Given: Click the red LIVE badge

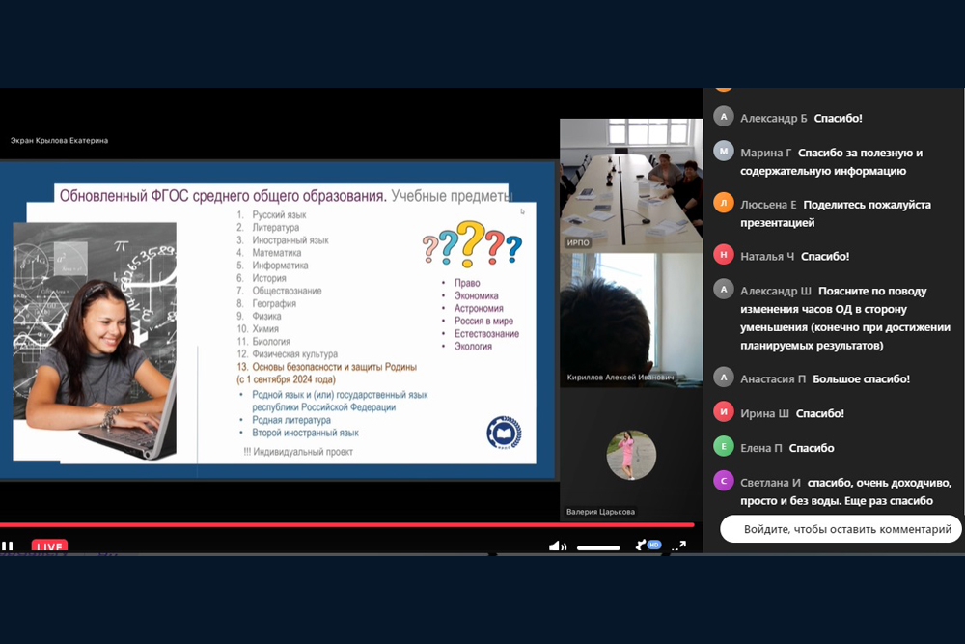Looking at the screenshot, I should point(49,546).
